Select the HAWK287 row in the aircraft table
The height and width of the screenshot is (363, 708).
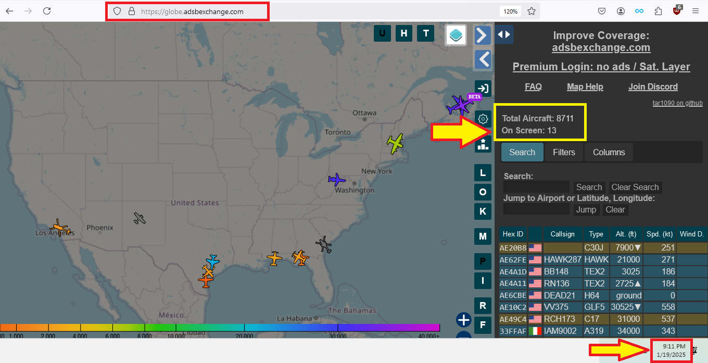(603, 259)
